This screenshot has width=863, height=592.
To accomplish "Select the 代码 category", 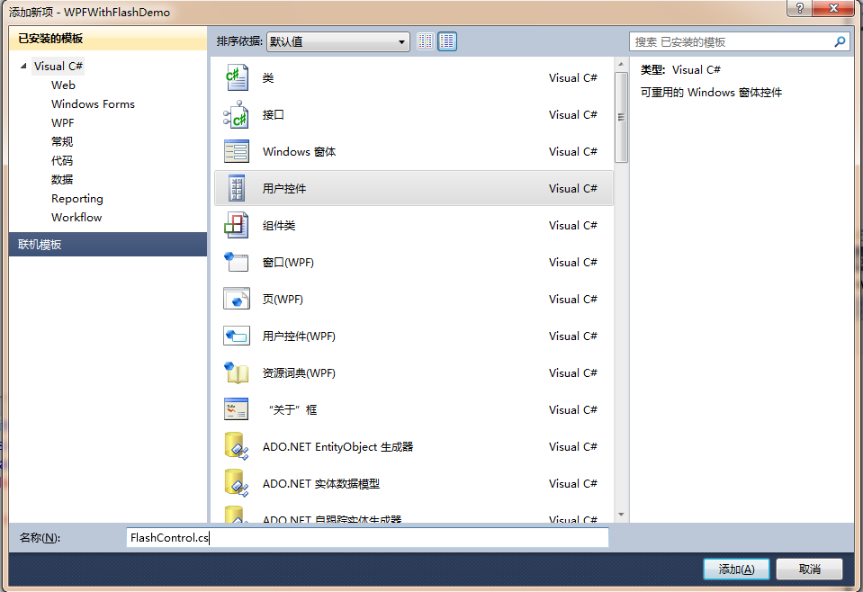I will pyautogui.click(x=62, y=161).
